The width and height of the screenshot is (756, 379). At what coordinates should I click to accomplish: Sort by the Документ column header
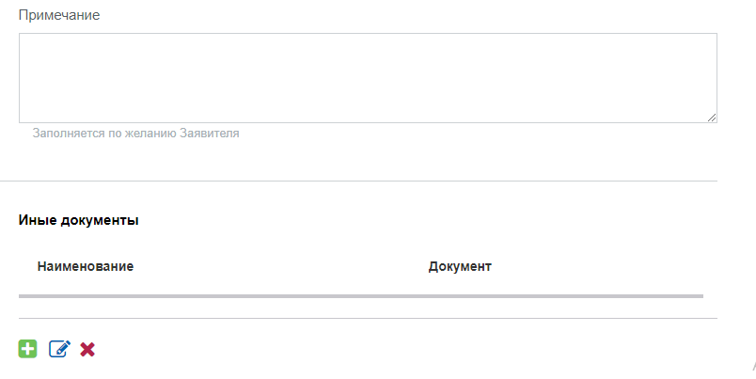460,266
